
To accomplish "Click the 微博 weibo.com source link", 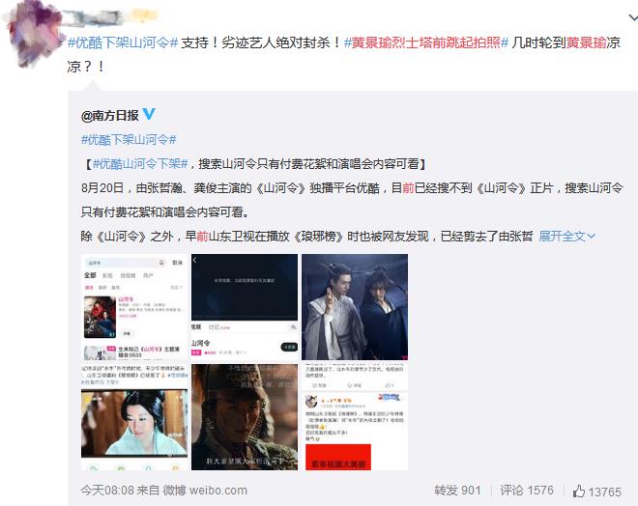I will (205, 491).
